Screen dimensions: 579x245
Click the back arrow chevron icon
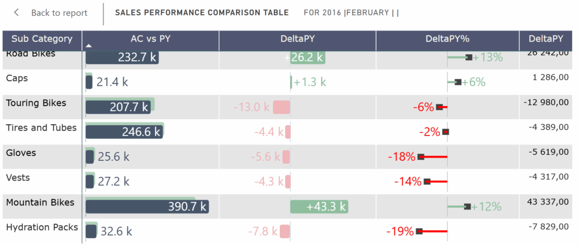click(x=16, y=12)
